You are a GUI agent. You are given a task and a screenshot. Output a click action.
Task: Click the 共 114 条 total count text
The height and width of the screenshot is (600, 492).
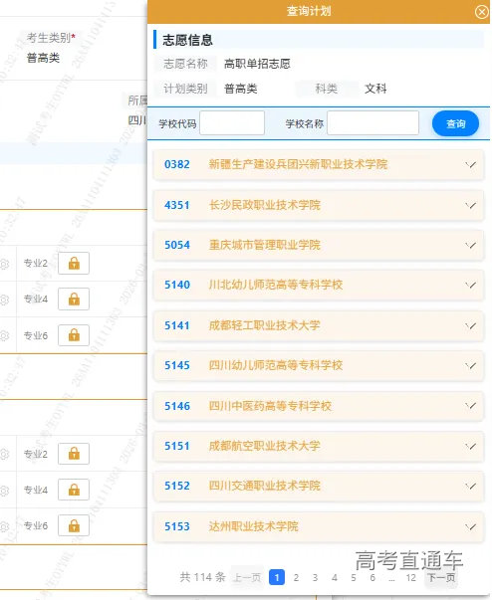pos(202,577)
